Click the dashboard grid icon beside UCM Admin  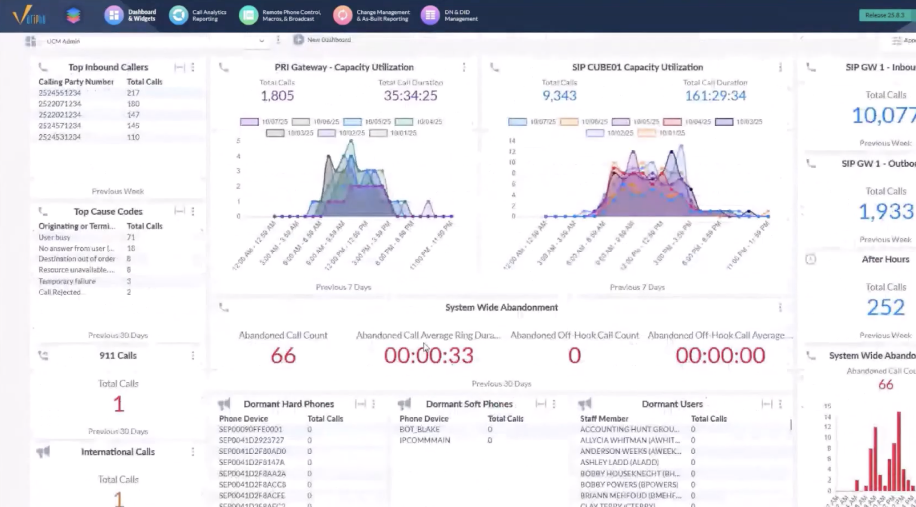click(x=30, y=41)
